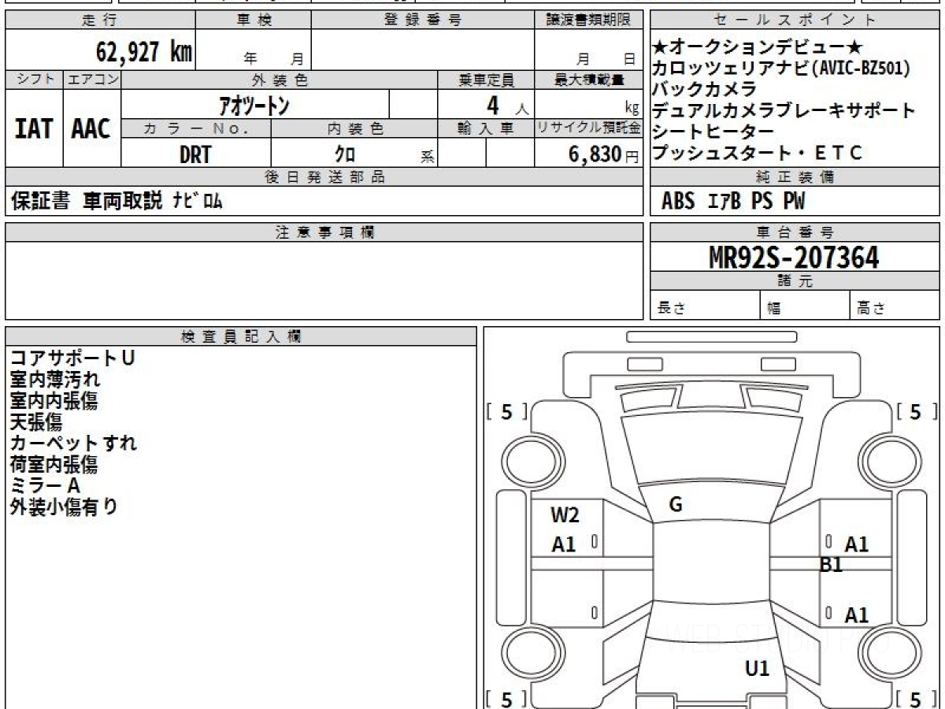Click inspector note 天張傷
Screen dimensions: 945x709
(x=36, y=422)
